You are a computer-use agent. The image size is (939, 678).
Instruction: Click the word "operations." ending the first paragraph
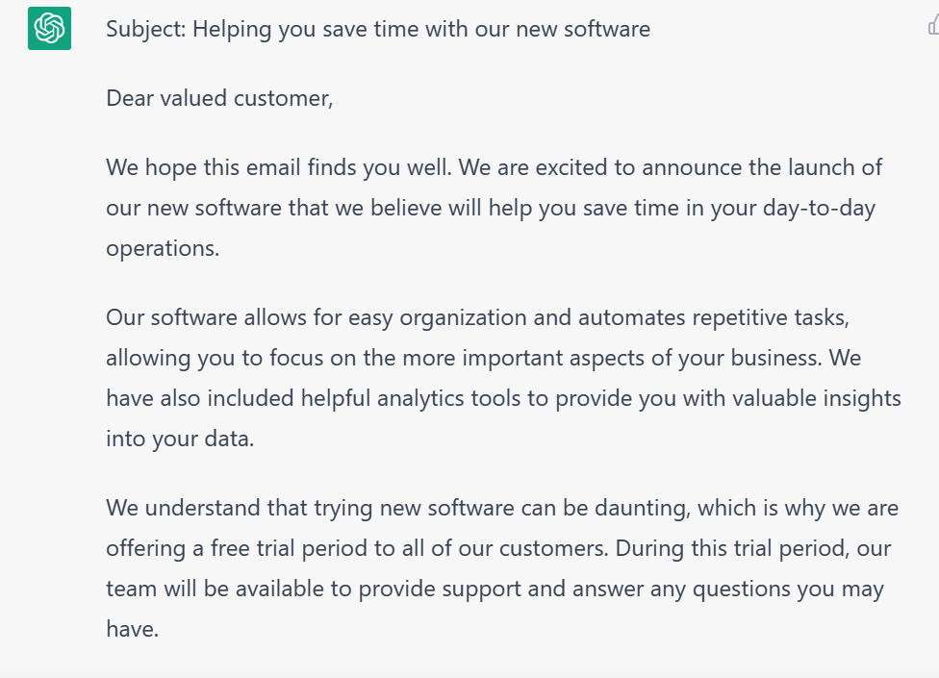[x=163, y=247]
